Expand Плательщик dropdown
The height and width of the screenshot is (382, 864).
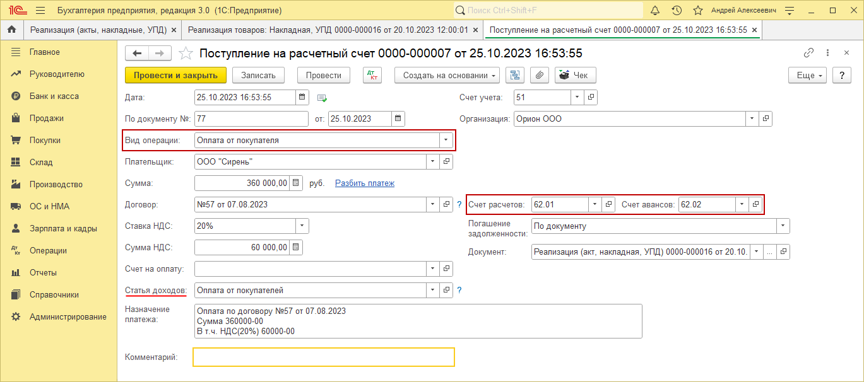pyautogui.click(x=433, y=161)
